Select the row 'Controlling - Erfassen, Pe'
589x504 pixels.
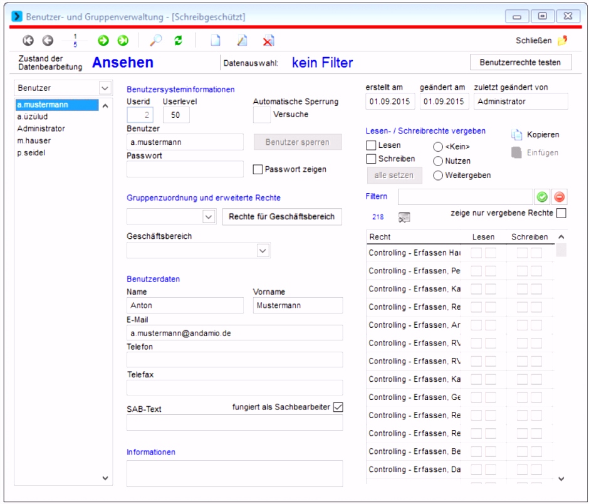pos(460,271)
